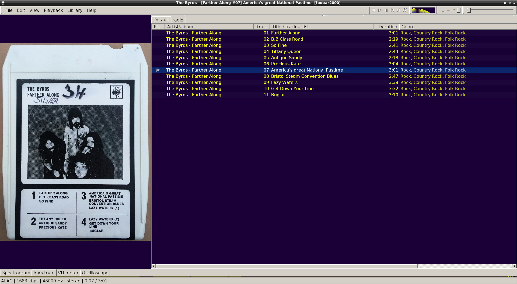Image resolution: width=517 pixels, height=284 pixels.
Task: Click the seek bar handle
Action: pos(469,10)
